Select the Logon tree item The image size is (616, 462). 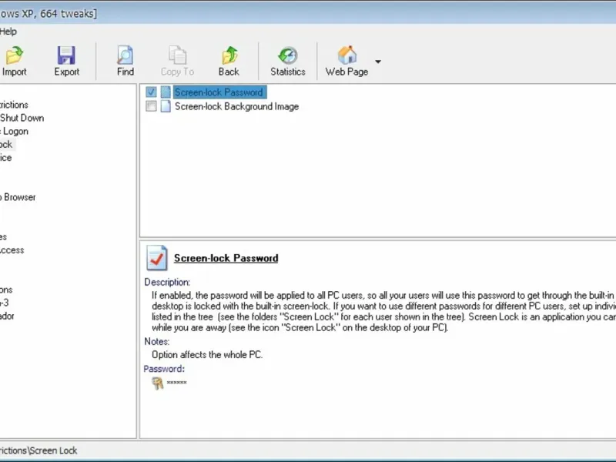click(x=14, y=131)
